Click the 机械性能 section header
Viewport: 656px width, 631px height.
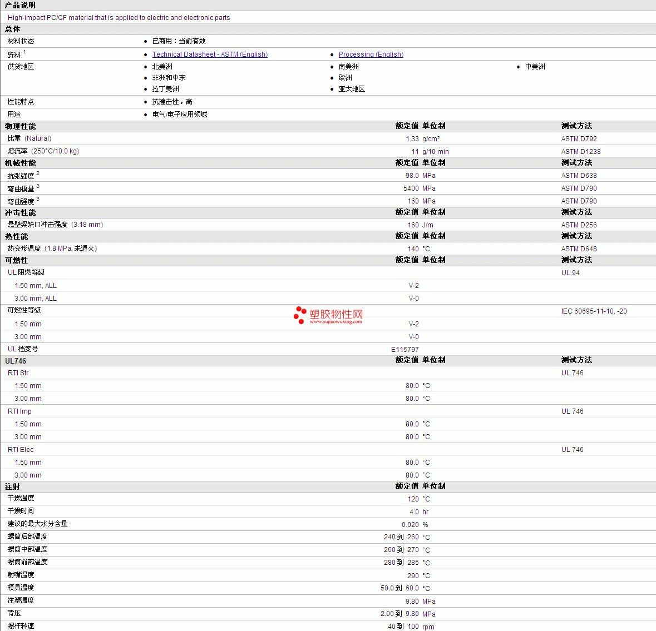(x=20, y=163)
